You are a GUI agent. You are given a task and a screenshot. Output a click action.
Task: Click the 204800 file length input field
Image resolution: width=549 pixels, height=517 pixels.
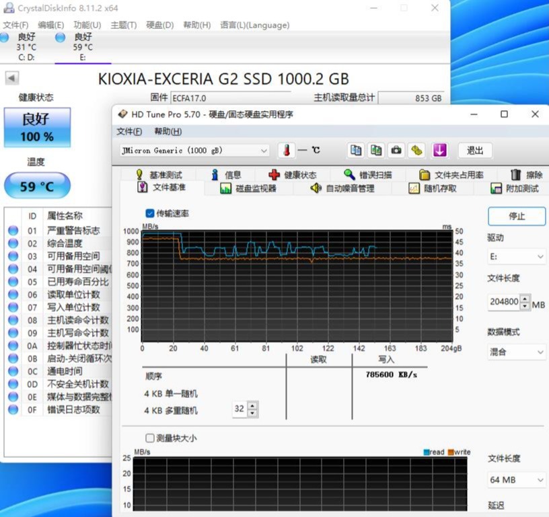coord(504,303)
